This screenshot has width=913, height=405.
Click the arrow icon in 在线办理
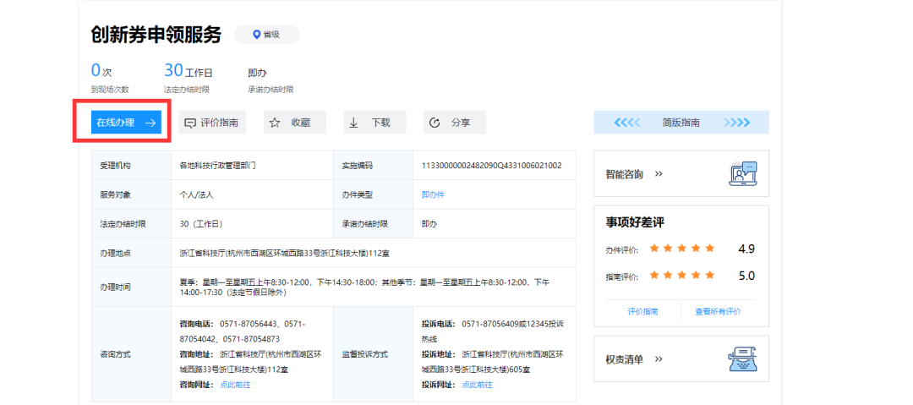click(x=150, y=123)
